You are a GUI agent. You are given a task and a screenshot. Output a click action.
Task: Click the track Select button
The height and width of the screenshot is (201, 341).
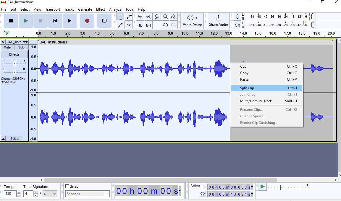tap(15, 139)
